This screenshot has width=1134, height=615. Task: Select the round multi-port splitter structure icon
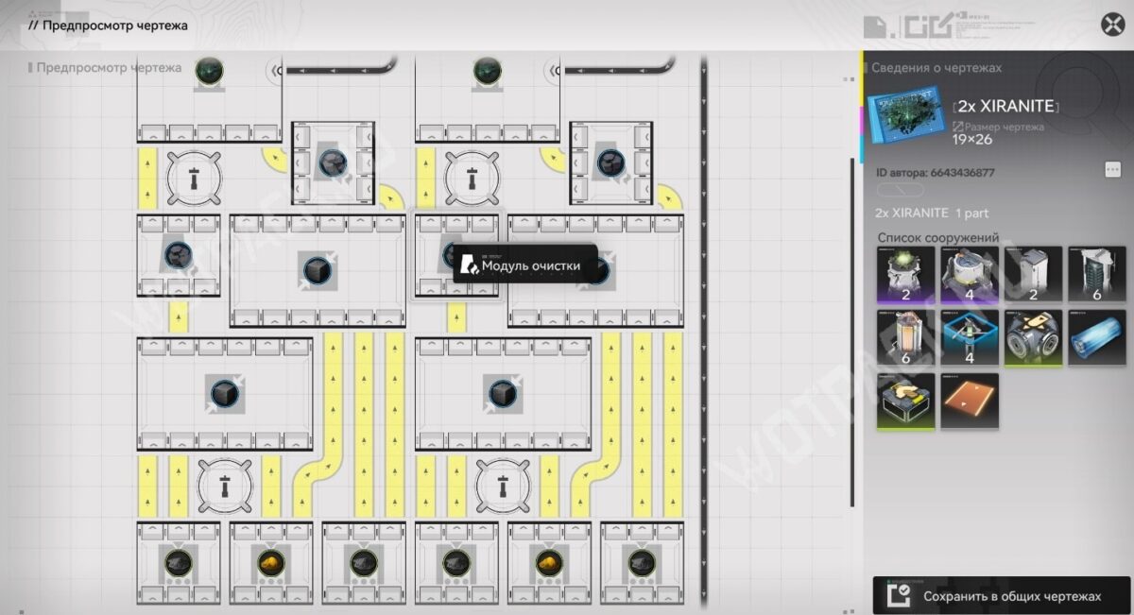click(x=1033, y=337)
